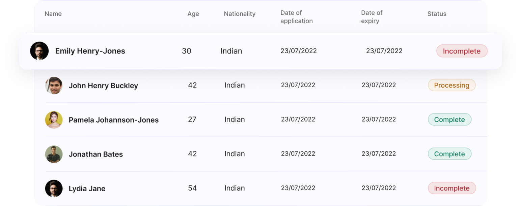The width and height of the screenshot is (521, 206).
Task: Open the Emily Henry-Jones name link
Action: pos(90,51)
